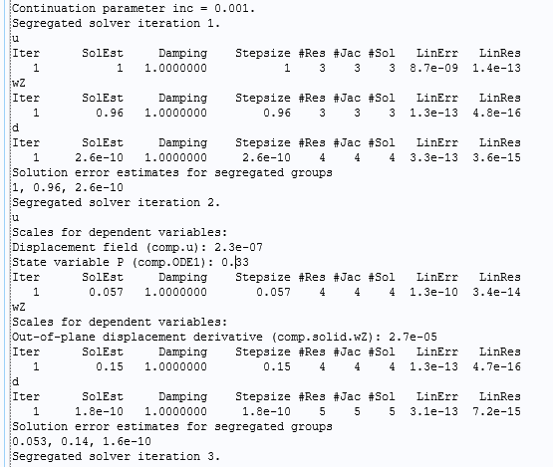Click the LinRes value 1.4e-13
The image size is (553, 467).
tap(496, 68)
